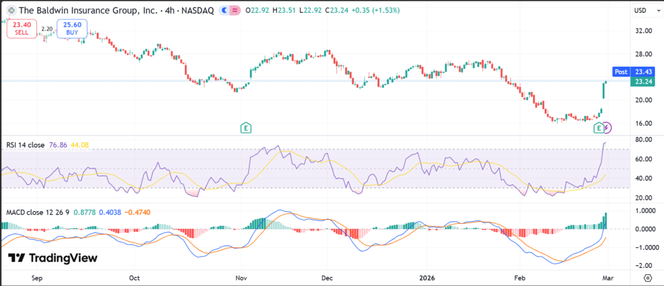Click the 2.20 spread value
The image size is (664, 286).
[x=47, y=29]
